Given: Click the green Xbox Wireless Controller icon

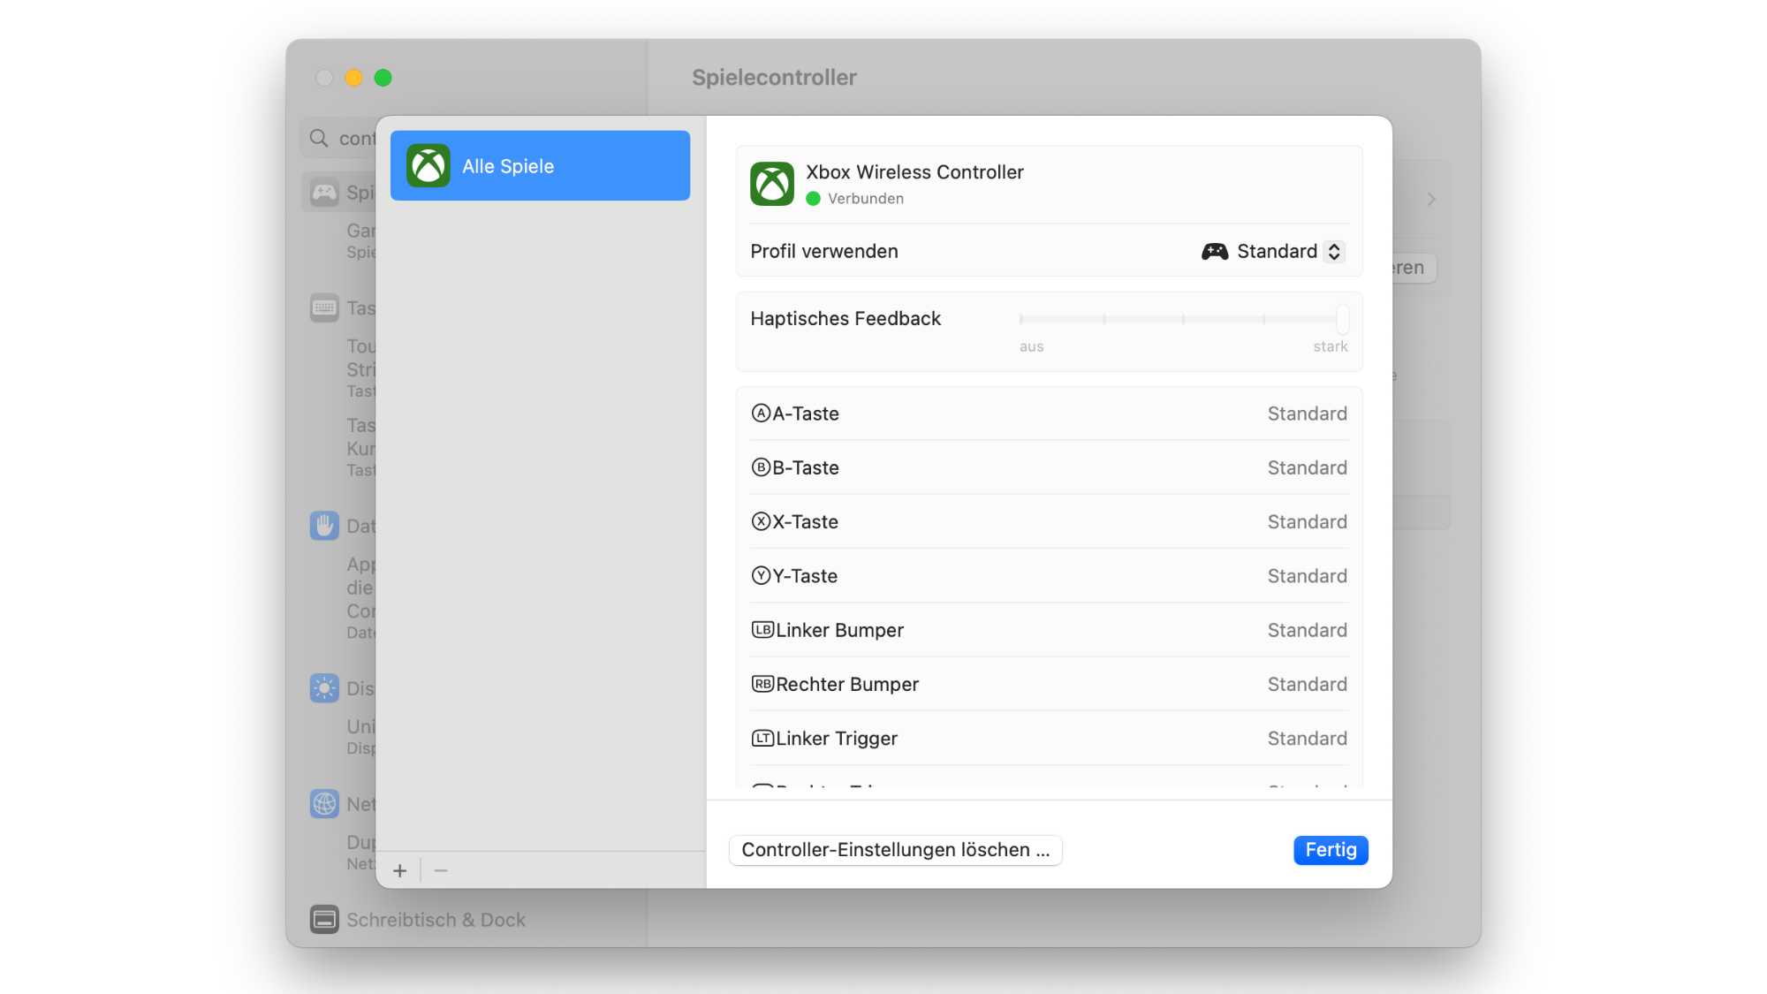Looking at the screenshot, I should (773, 184).
